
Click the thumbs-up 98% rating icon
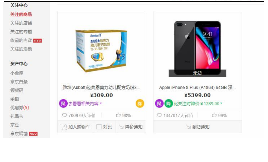click(x=118, y=115)
